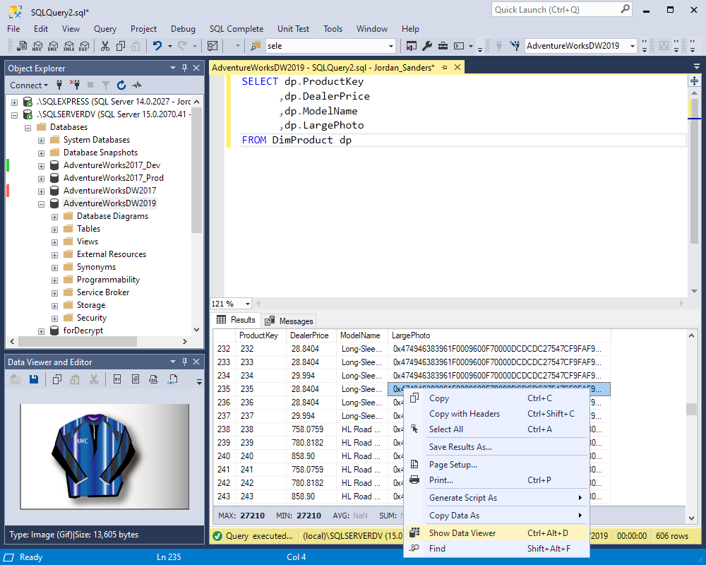Click the results grid vertical scrollbar thumb
706x565 pixels.
[690, 410]
